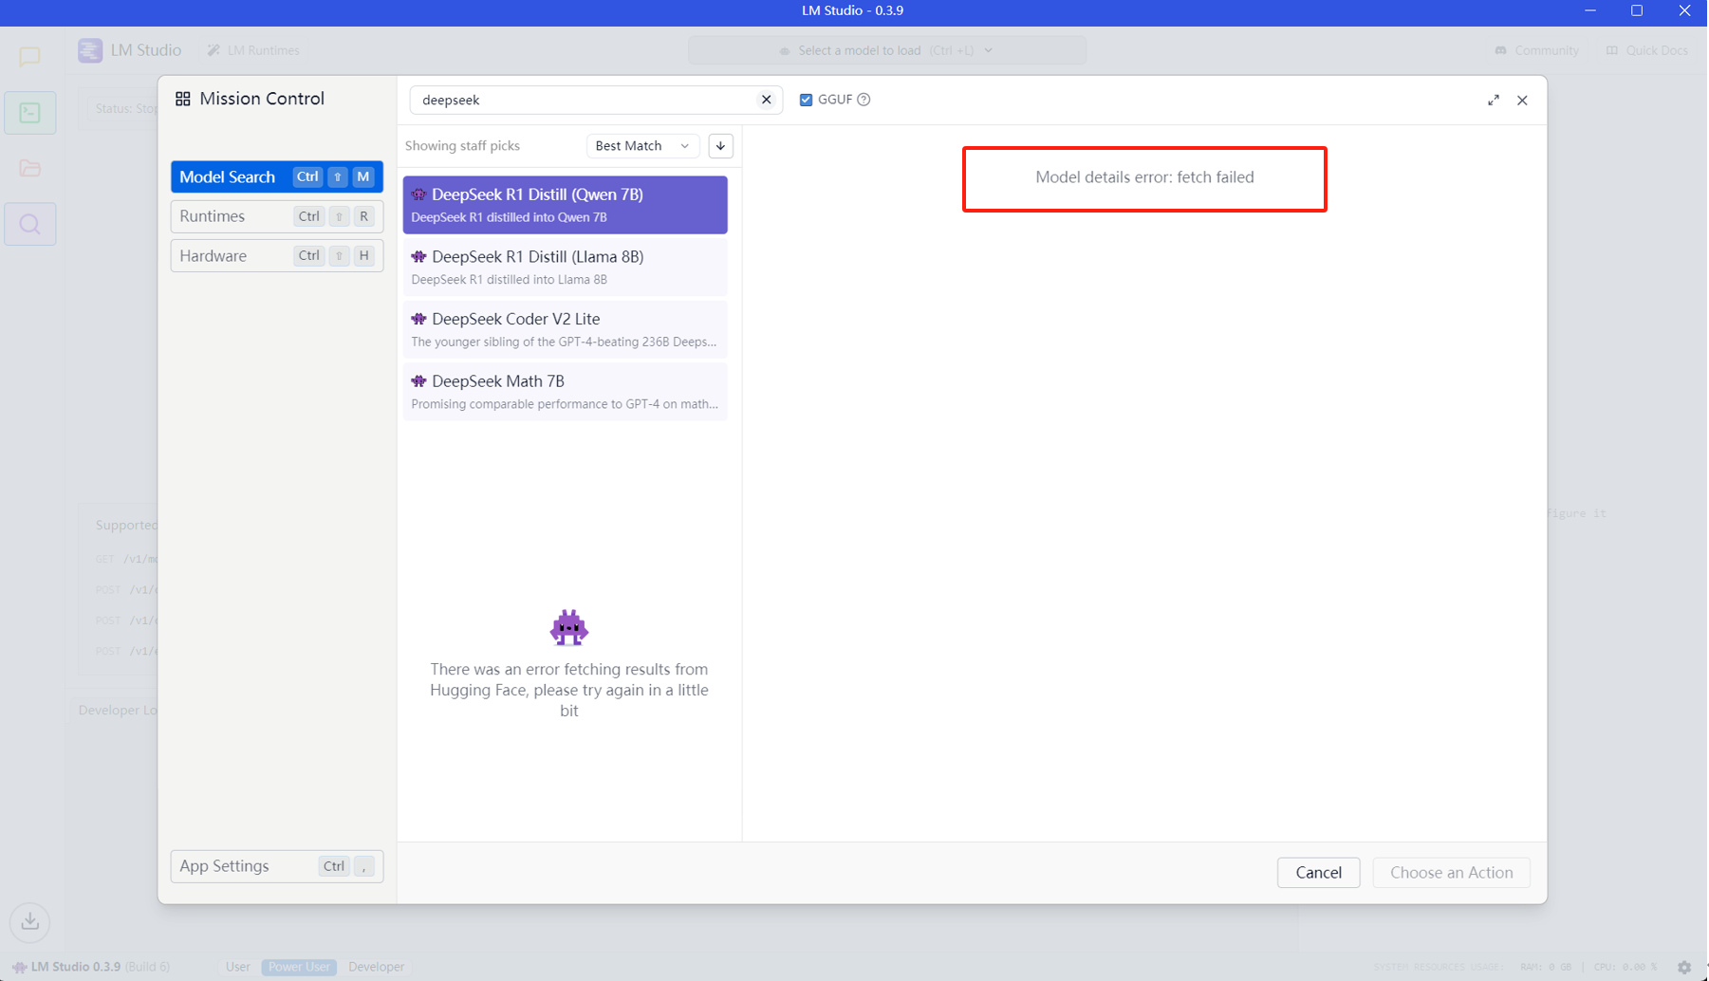This screenshot has height=981, width=1709.
Task: Open the settings gear in status bar
Action: pos(1684,967)
